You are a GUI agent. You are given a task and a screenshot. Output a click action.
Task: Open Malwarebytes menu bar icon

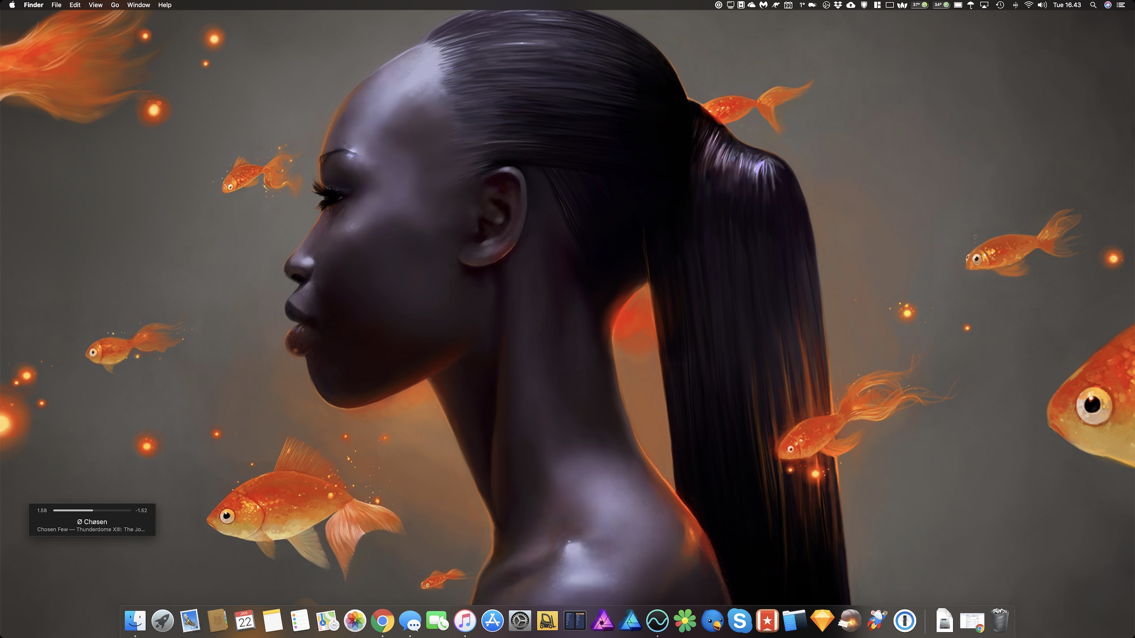763,5
